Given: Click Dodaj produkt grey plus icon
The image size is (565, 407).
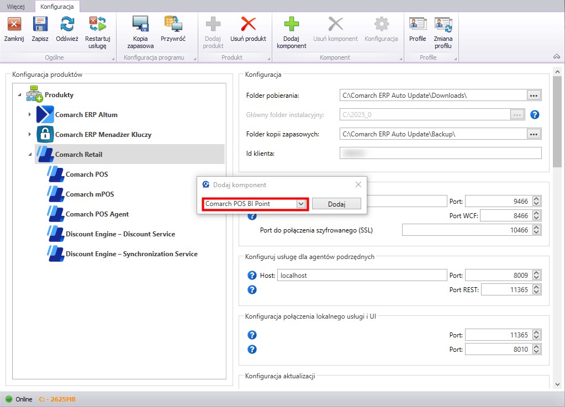Looking at the screenshot, I should (213, 24).
